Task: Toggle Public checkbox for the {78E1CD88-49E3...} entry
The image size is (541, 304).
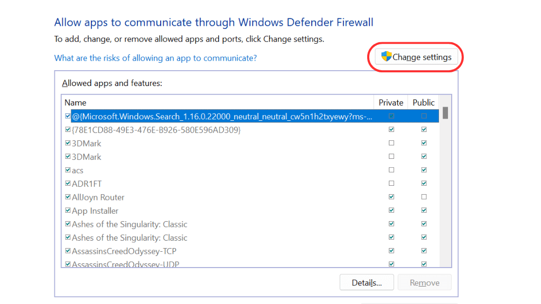Action: [424, 129]
